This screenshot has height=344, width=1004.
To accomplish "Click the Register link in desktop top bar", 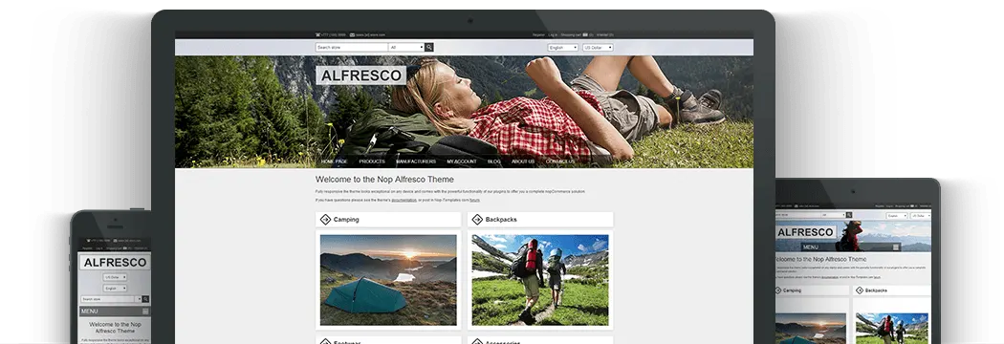I will coord(538,34).
